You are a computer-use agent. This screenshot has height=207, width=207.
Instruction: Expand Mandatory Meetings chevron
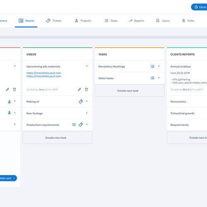tap(159, 66)
